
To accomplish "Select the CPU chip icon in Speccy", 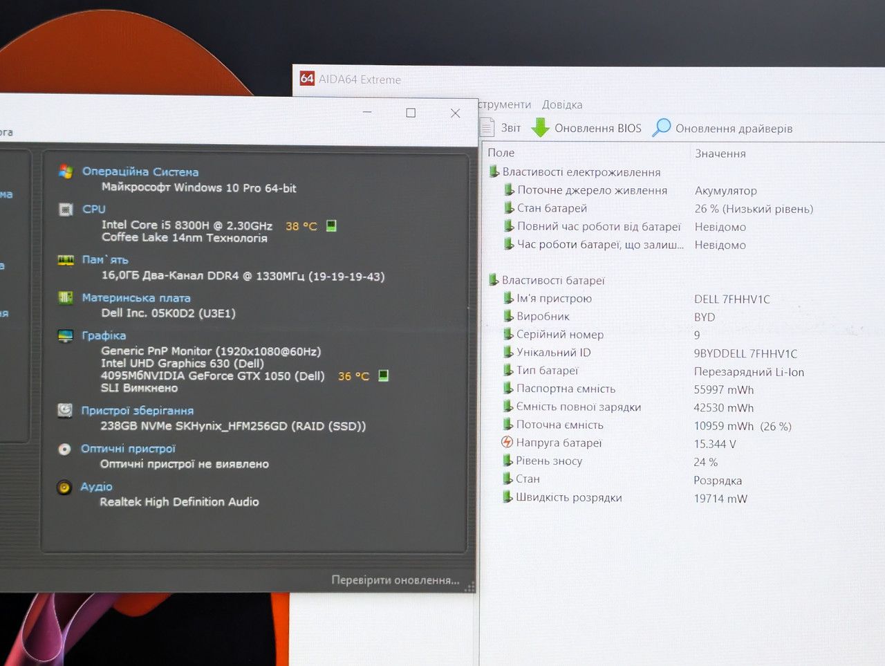I will (x=66, y=210).
